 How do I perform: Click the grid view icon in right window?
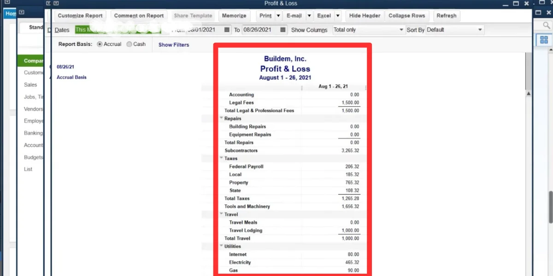[544, 40]
